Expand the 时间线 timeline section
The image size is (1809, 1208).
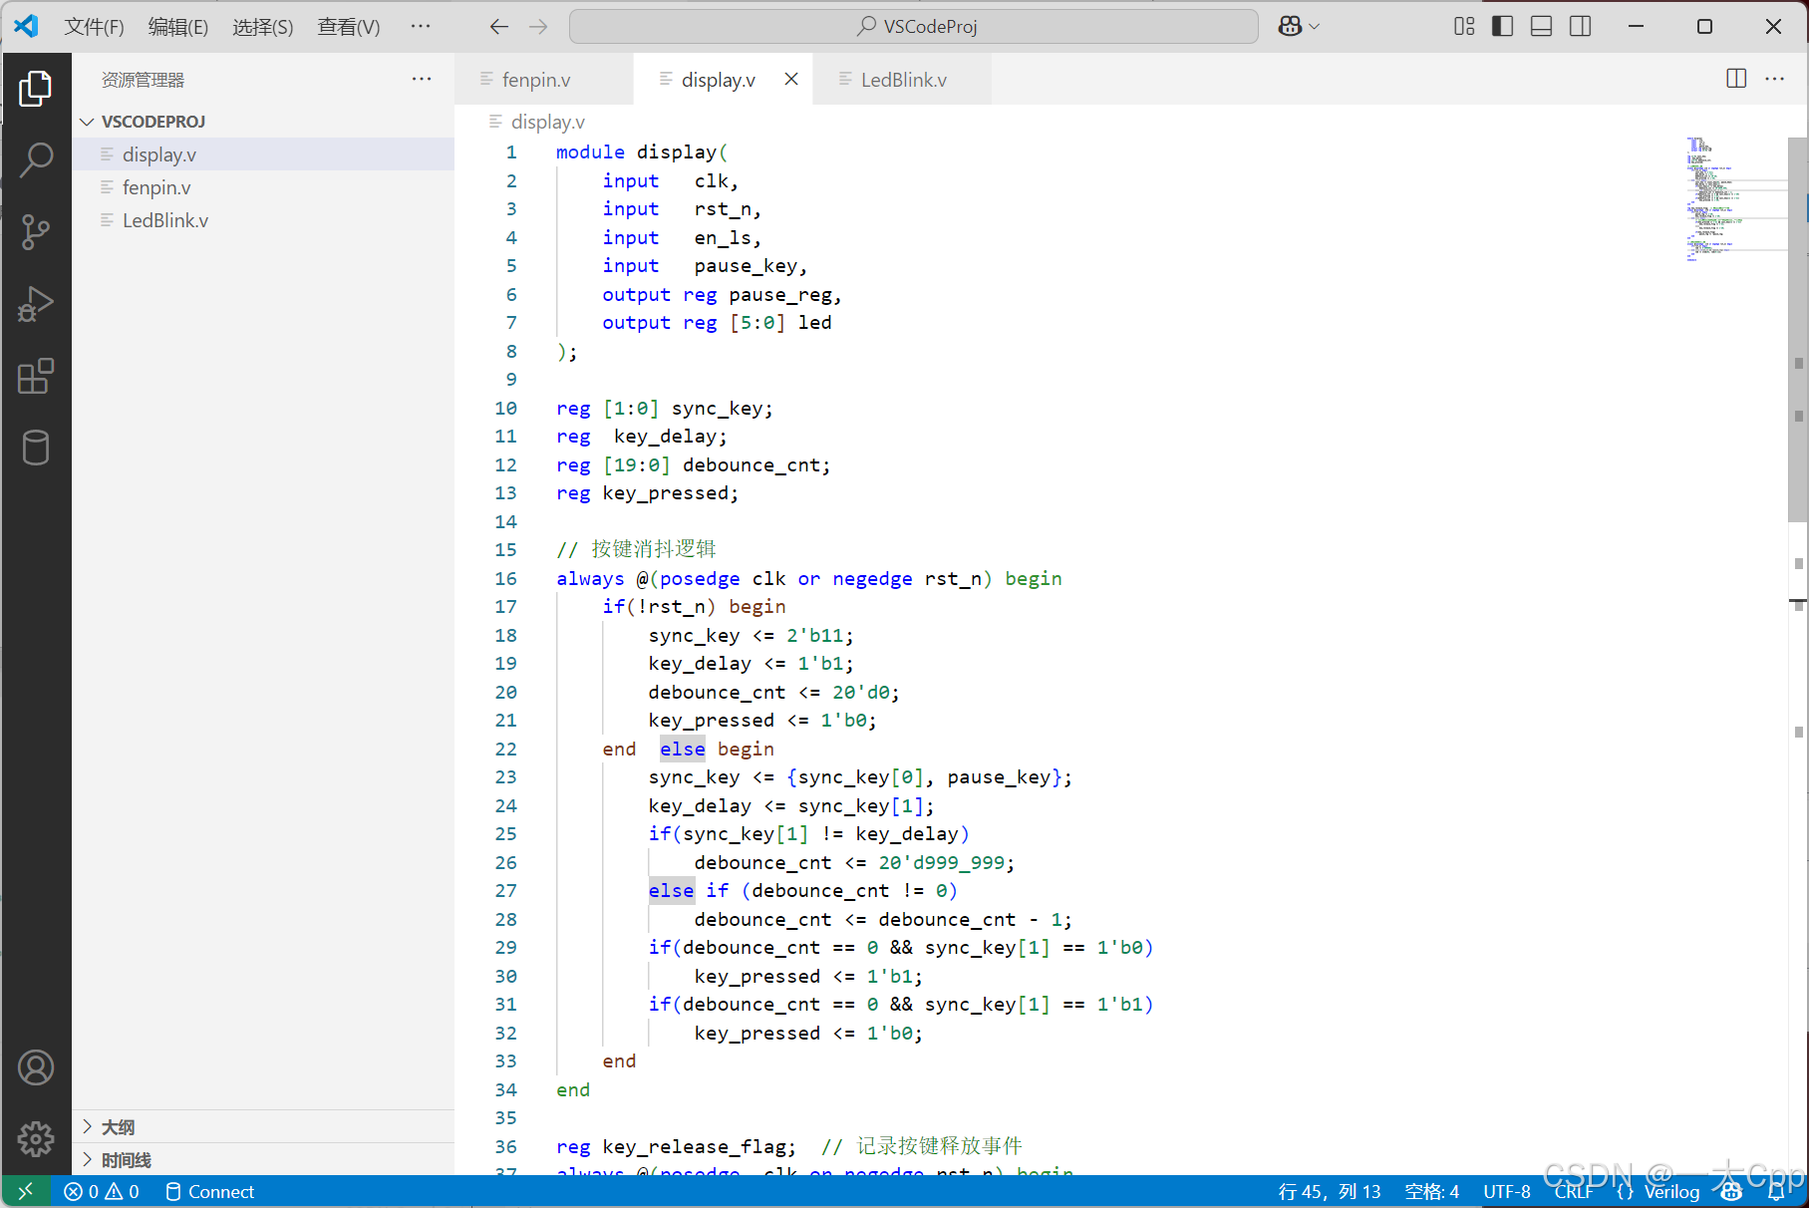(263, 1160)
